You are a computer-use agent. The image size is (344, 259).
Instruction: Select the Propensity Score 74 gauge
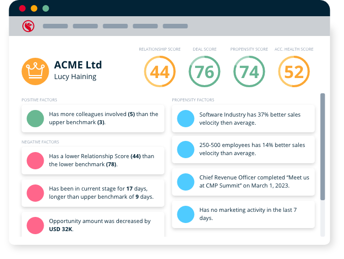pos(249,71)
